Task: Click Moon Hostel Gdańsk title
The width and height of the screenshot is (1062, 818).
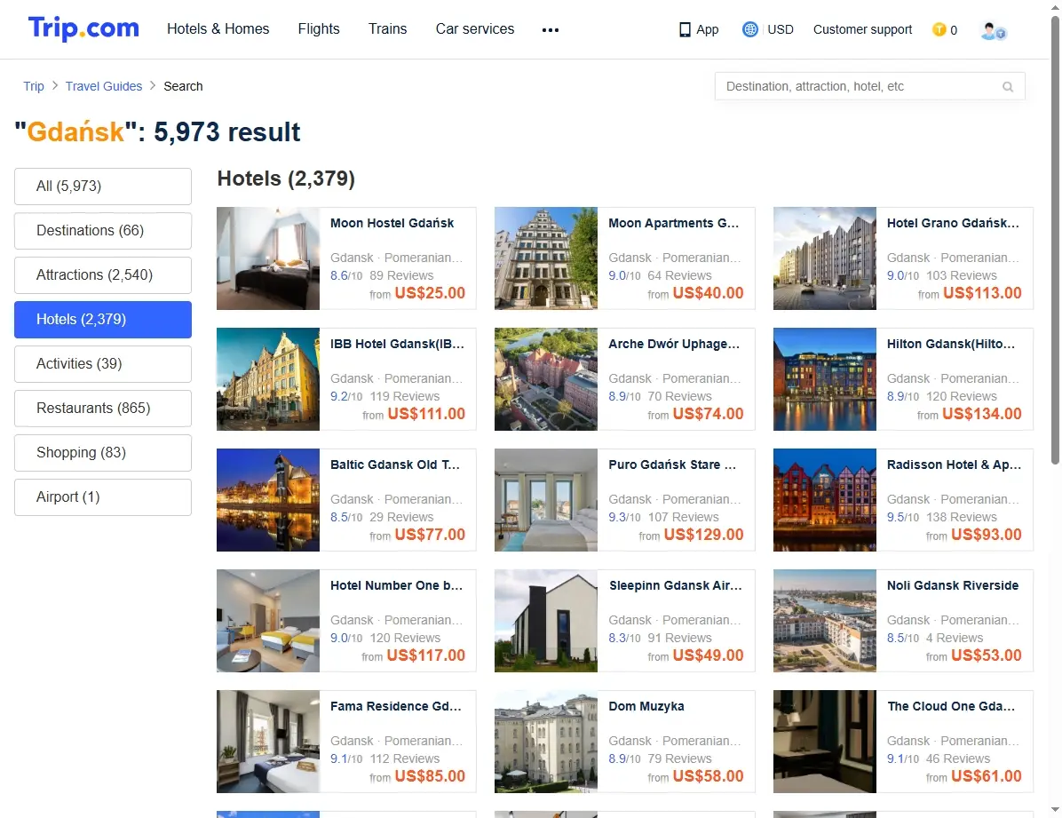Action: click(392, 223)
